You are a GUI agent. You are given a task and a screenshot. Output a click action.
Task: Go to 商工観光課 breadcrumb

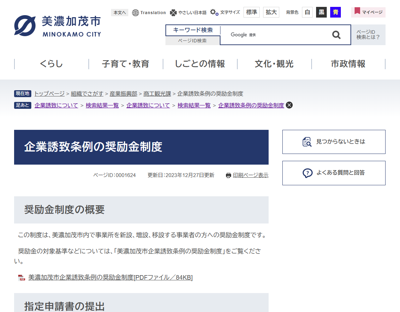point(157,94)
